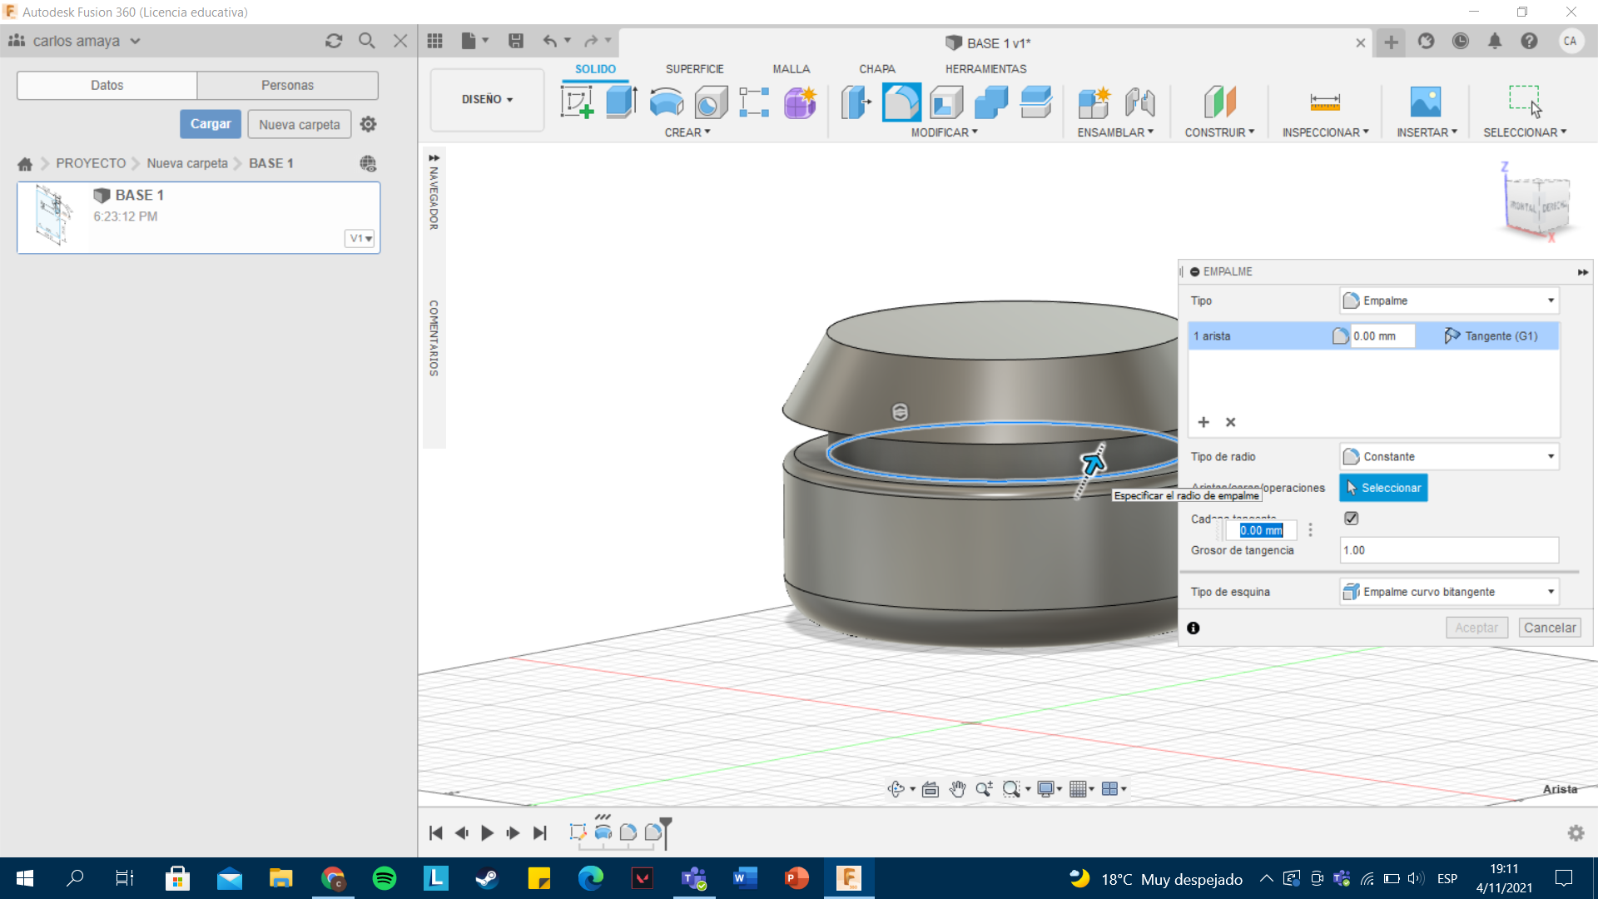Open Spotify from the taskbar
The image size is (1598, 899).
[385, 878]
